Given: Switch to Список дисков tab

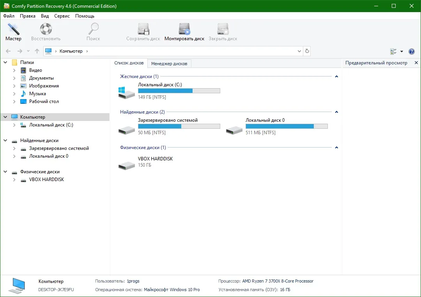Looking at the screenshot, I should [129, 63].
